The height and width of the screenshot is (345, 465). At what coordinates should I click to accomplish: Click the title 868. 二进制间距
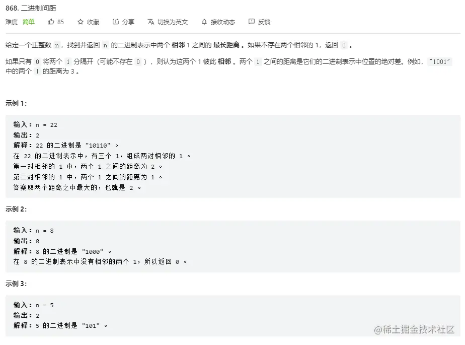(x=31, y=8)
